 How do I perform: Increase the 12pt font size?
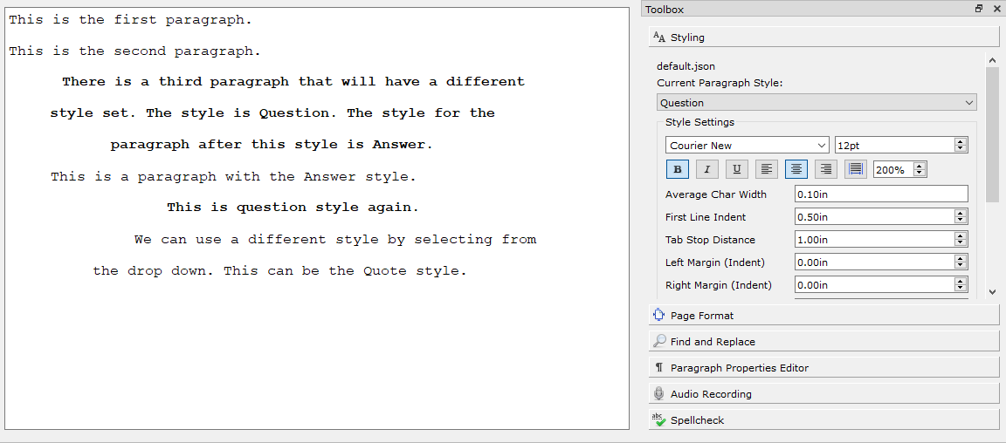click(961, 141)
